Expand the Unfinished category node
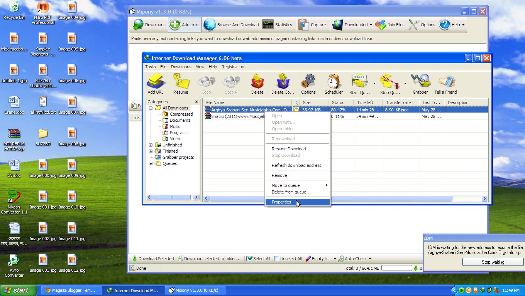 [151, 145]
